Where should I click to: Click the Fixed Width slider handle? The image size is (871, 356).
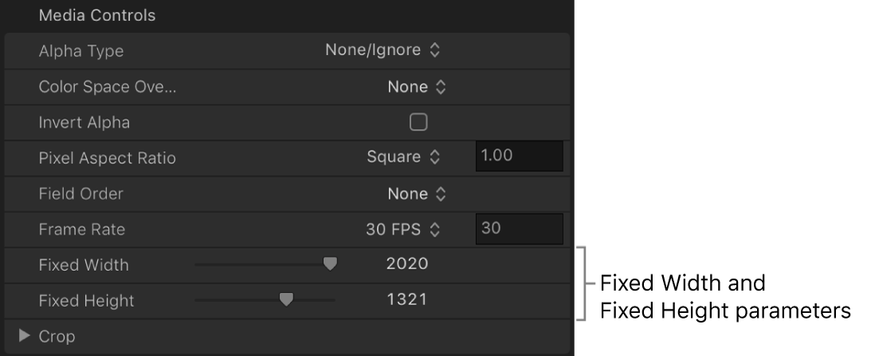point(330,264)
